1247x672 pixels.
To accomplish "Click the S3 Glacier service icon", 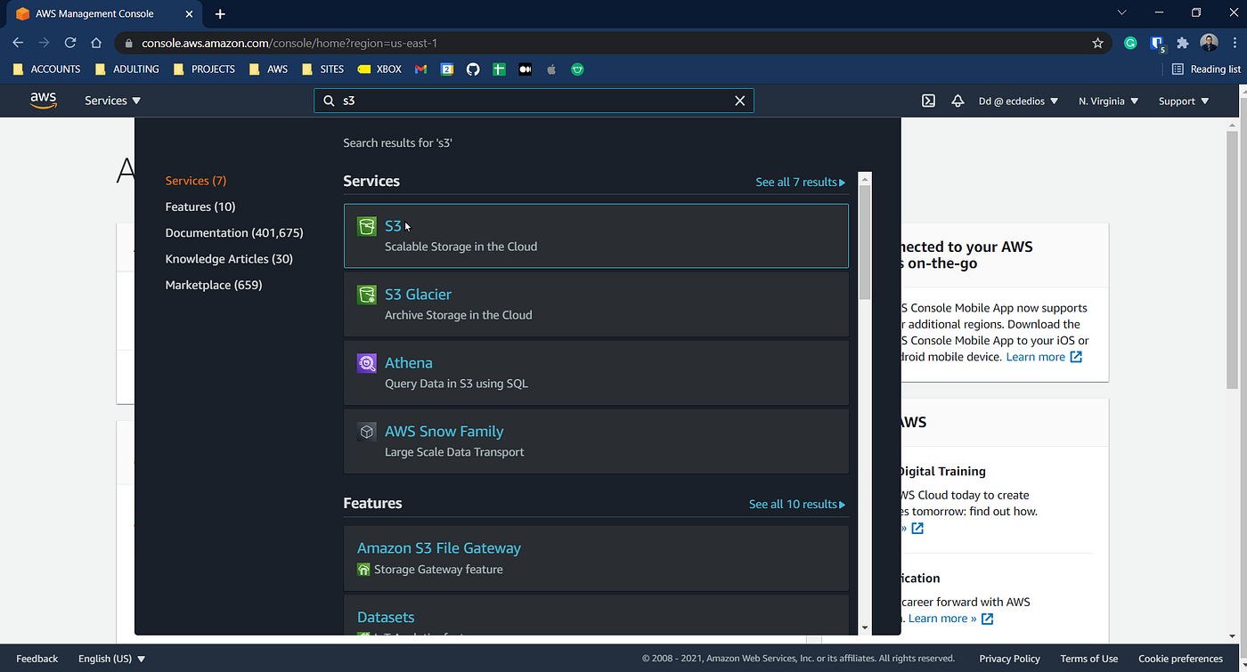I will click(x=366, y=295).
